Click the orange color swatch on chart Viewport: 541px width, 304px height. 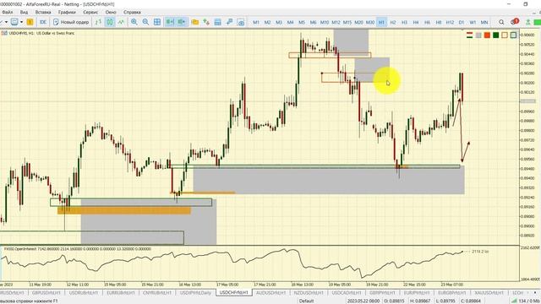coord(487,35)
